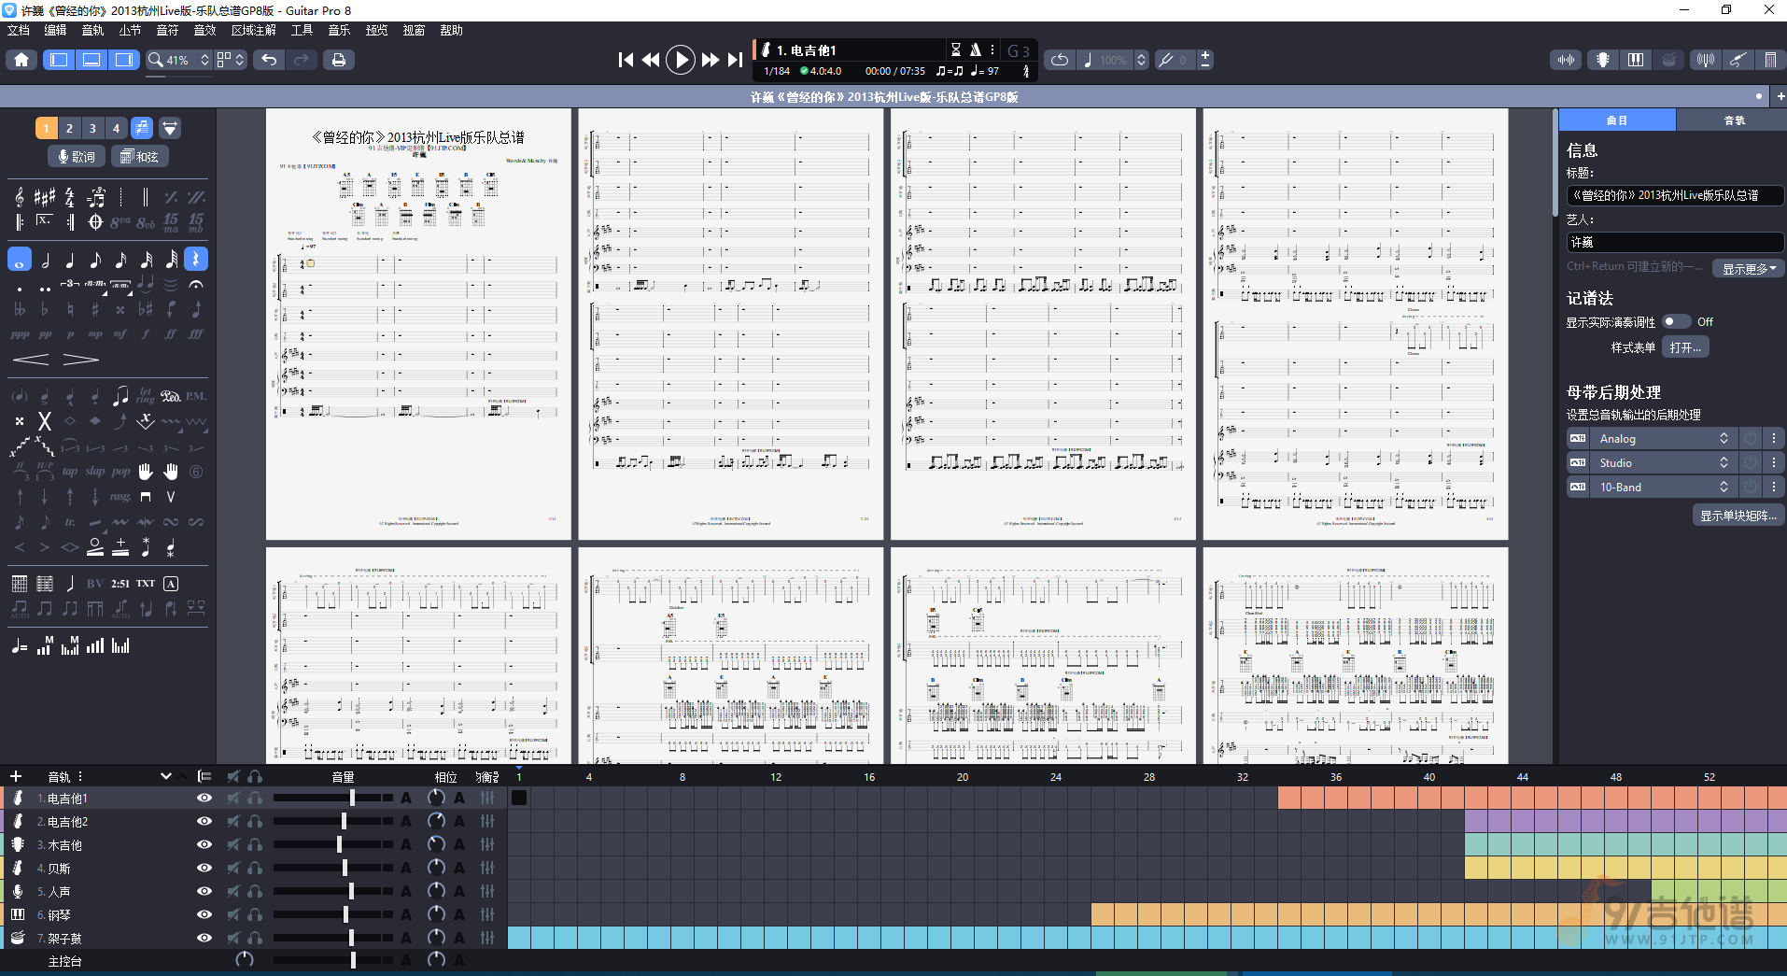Hide the 贝斯 track with the eye icon
The image size is (1787, 976).
[x=204, y=869]
